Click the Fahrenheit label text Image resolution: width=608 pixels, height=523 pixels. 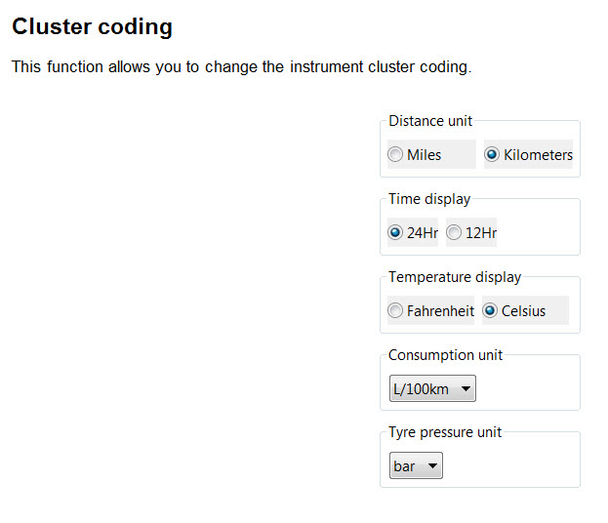[x=440, y=311]
